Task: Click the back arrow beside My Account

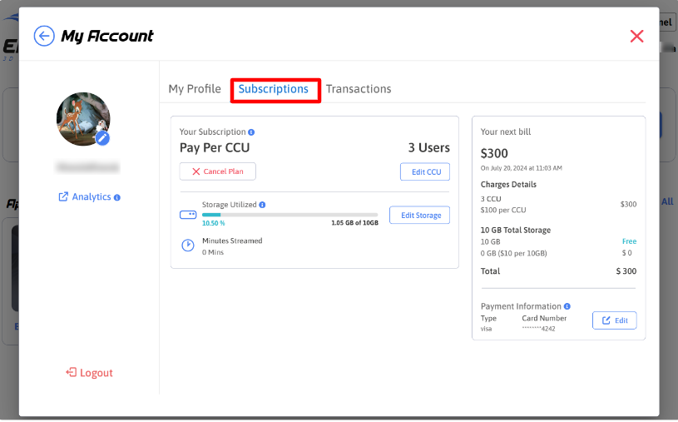Action: (x=44, y=36)
